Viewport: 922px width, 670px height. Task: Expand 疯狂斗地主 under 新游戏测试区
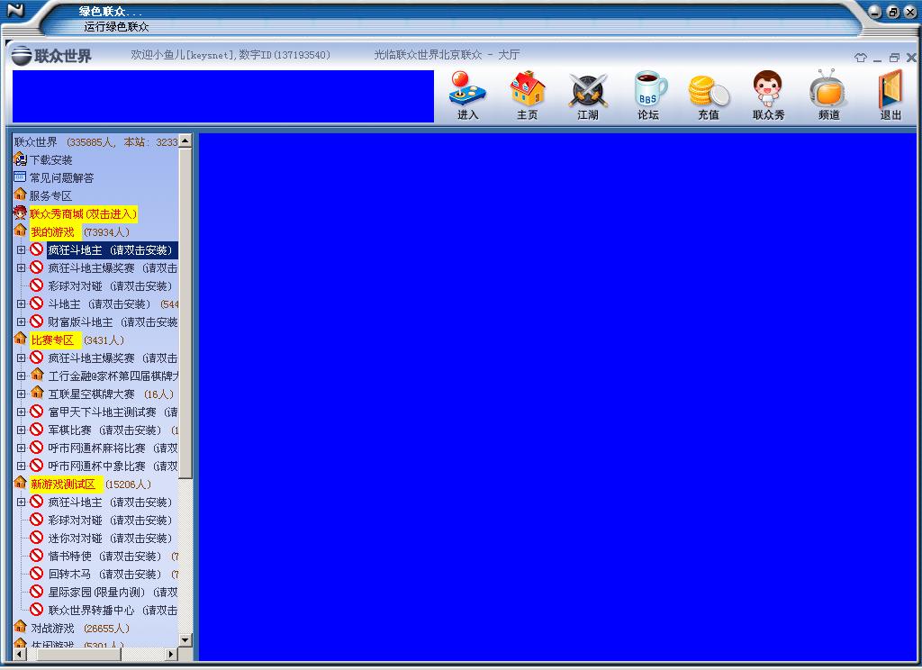(x=22, y=502)
